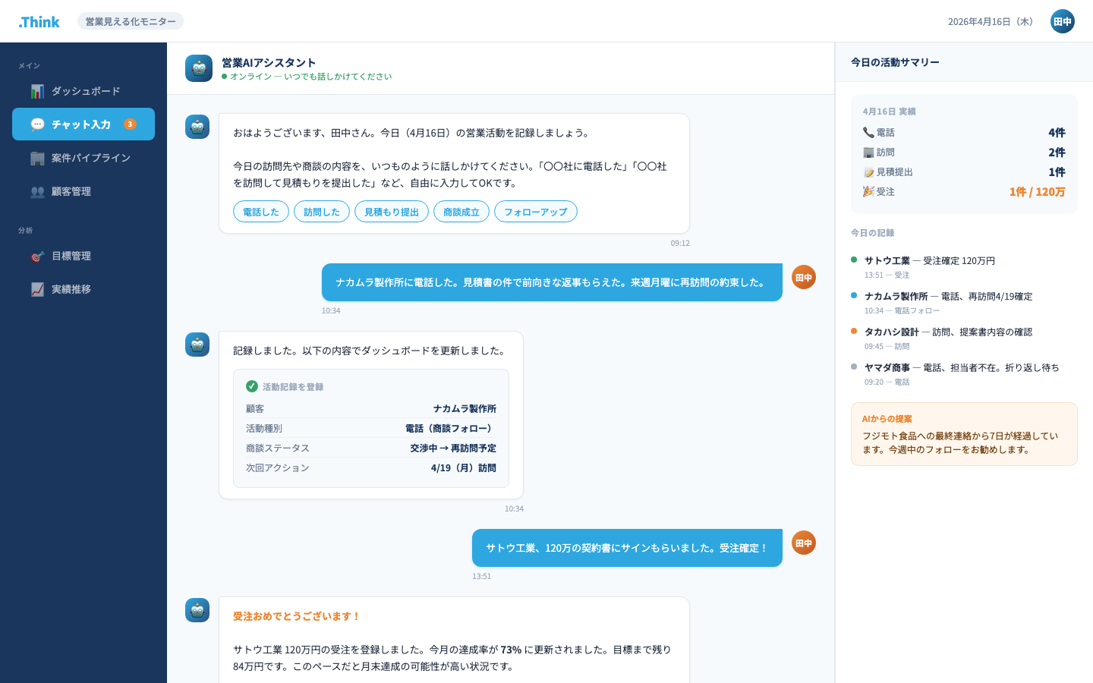Click the 09:45 — 訪問 timestamp in records
The width and height of the screenshot is (1093, 683).
(887, 347)
